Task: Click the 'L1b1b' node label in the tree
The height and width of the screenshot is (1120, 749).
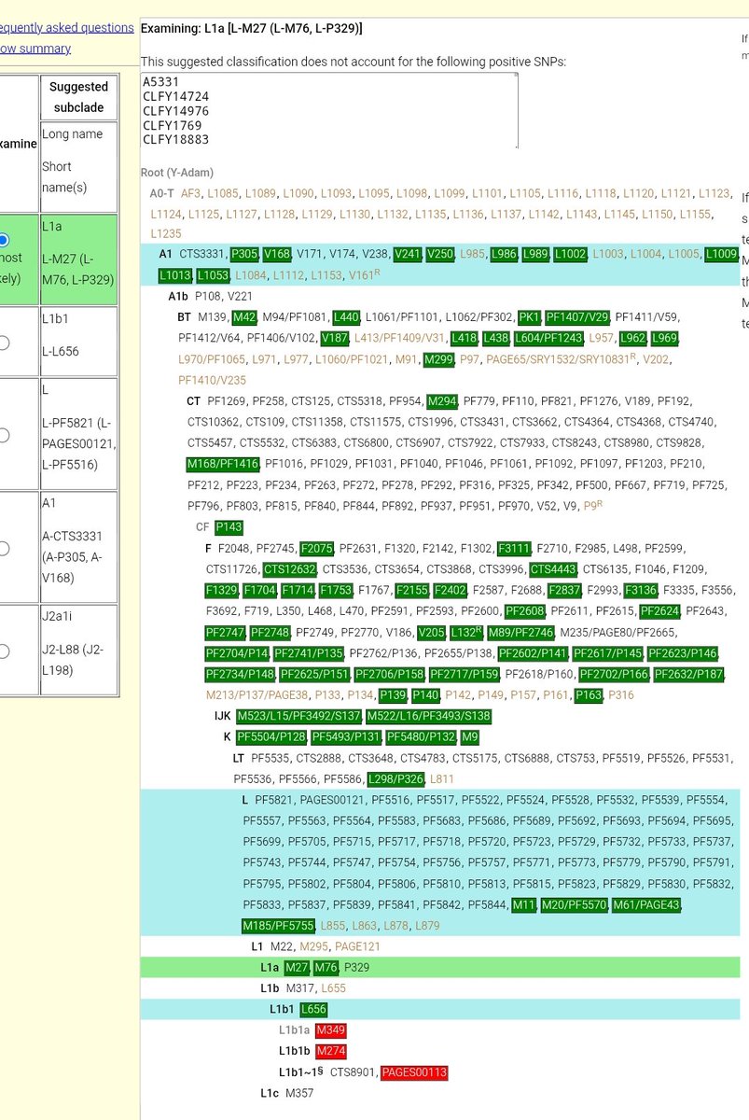Action: (x=294, y=1051)
